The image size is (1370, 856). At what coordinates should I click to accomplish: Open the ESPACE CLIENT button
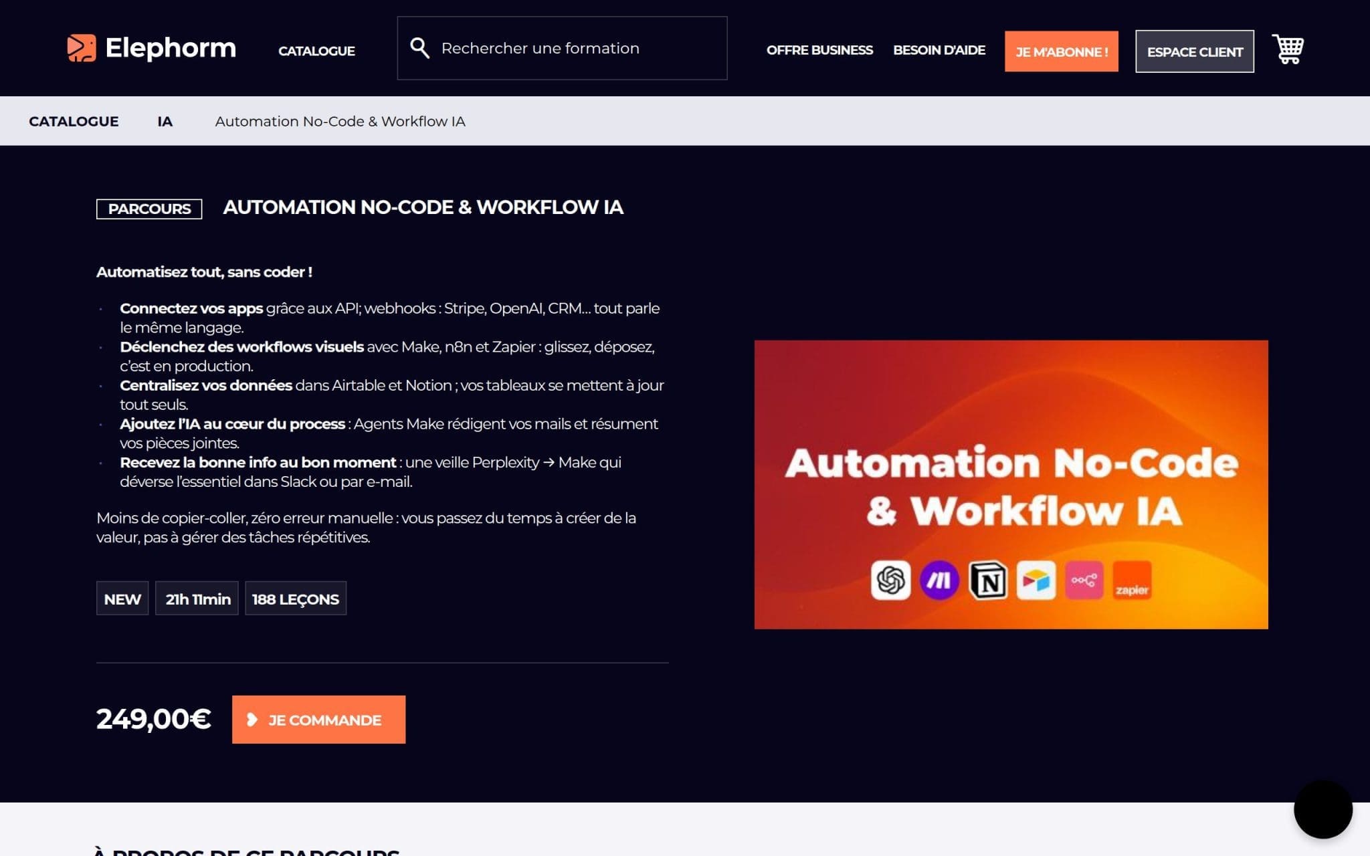(1195, 51)
